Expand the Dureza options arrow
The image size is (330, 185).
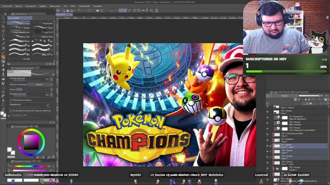pyautogui.click(x=51, y=89)
